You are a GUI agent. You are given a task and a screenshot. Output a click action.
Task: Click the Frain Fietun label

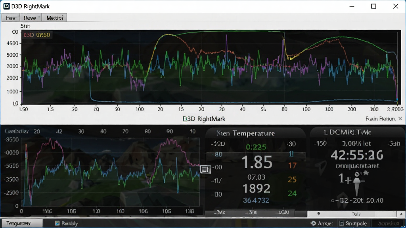(380, 119)
